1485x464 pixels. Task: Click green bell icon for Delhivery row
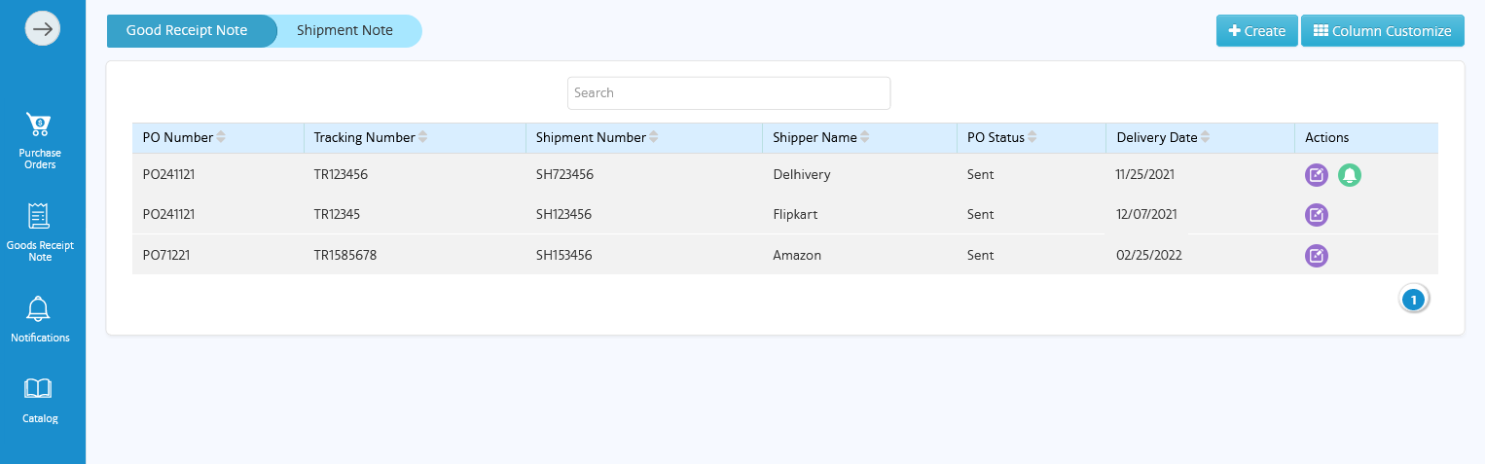pos(1350,175)
